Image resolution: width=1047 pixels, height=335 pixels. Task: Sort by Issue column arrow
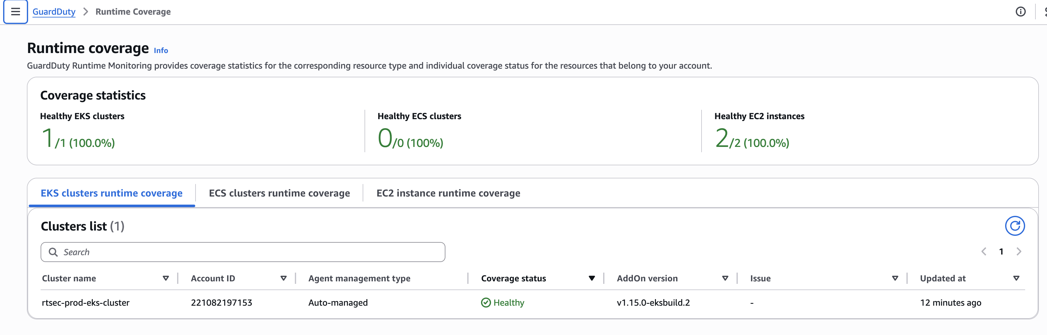click(x=895, y=279)
